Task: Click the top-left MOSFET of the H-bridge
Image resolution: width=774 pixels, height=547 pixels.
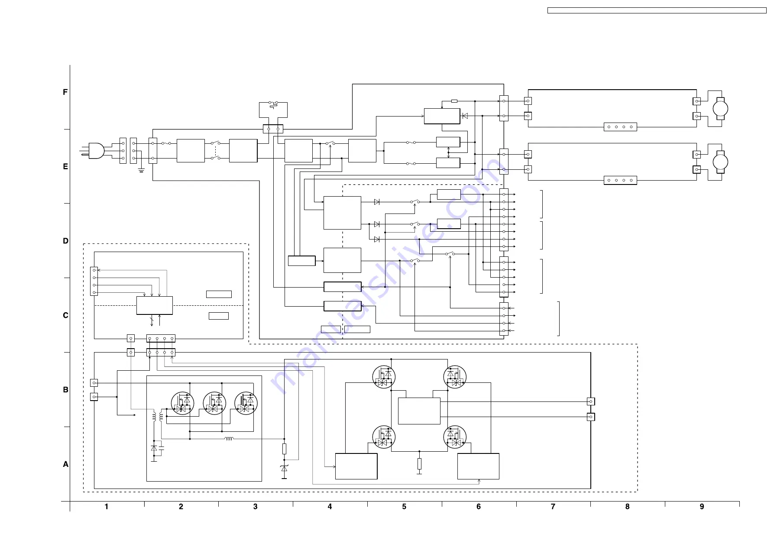Action: tap(384, 377)
